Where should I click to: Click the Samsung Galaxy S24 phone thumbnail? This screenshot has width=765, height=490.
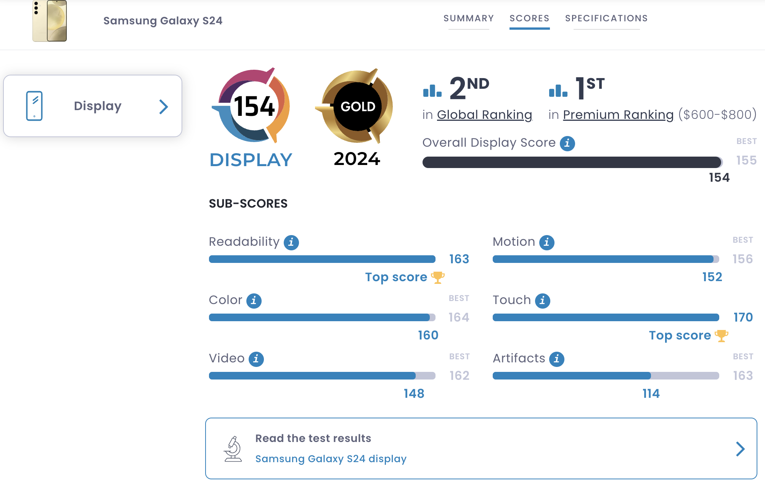[50, 21]
